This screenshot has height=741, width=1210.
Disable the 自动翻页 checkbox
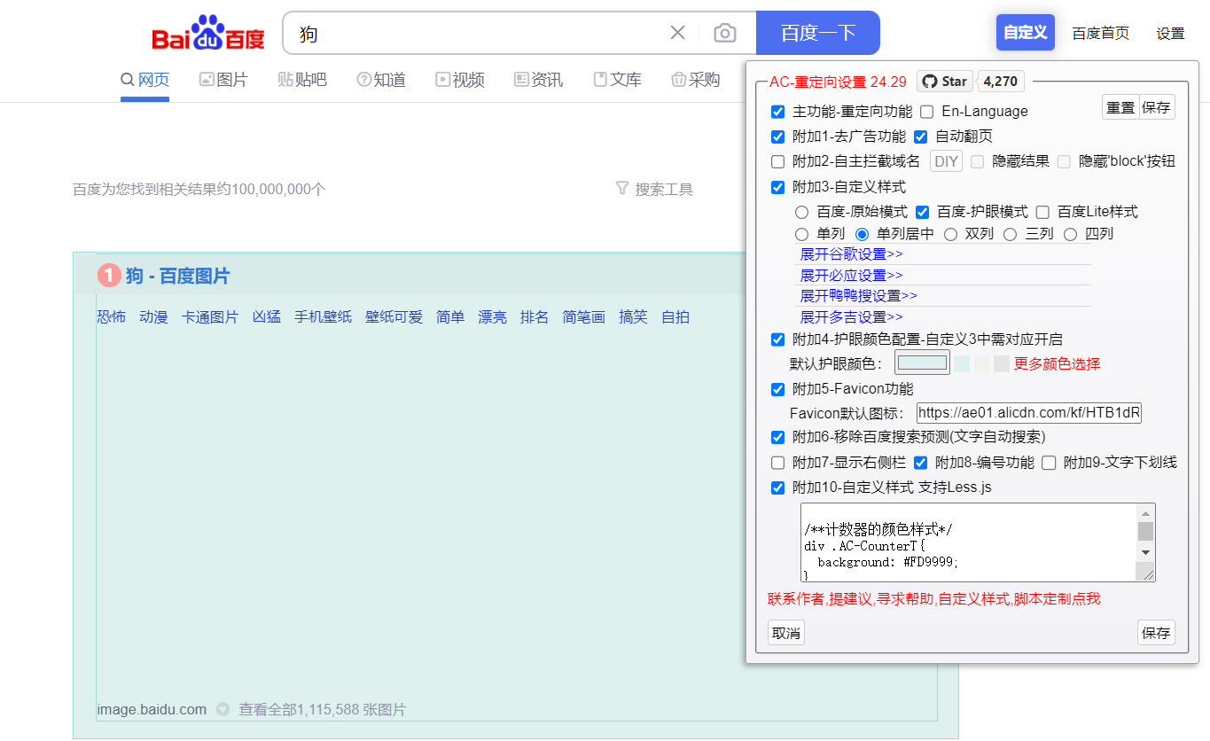click(x=919, y=136)
